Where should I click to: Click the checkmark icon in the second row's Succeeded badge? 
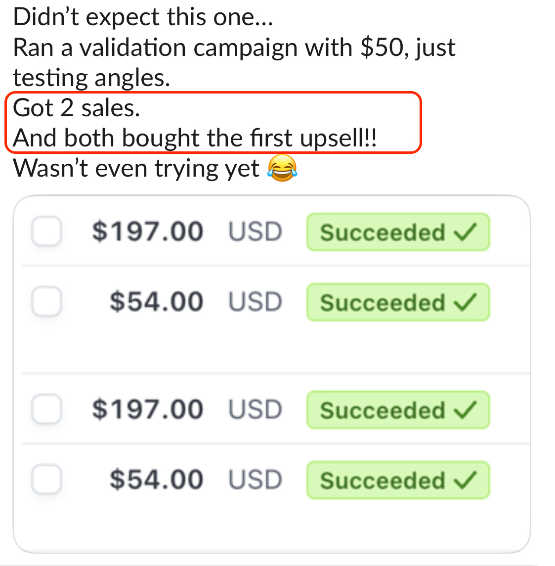pyautogui.click(x=466, y=302)
